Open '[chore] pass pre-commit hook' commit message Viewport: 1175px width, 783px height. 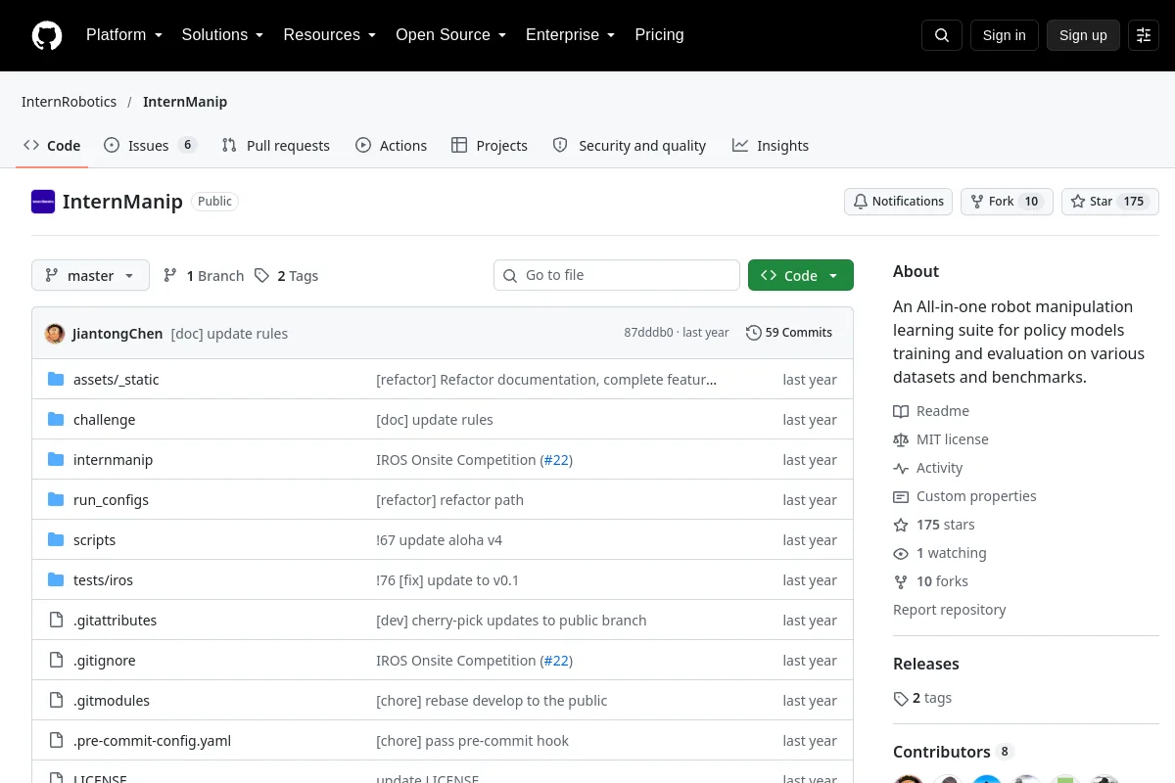click(472, 741)
